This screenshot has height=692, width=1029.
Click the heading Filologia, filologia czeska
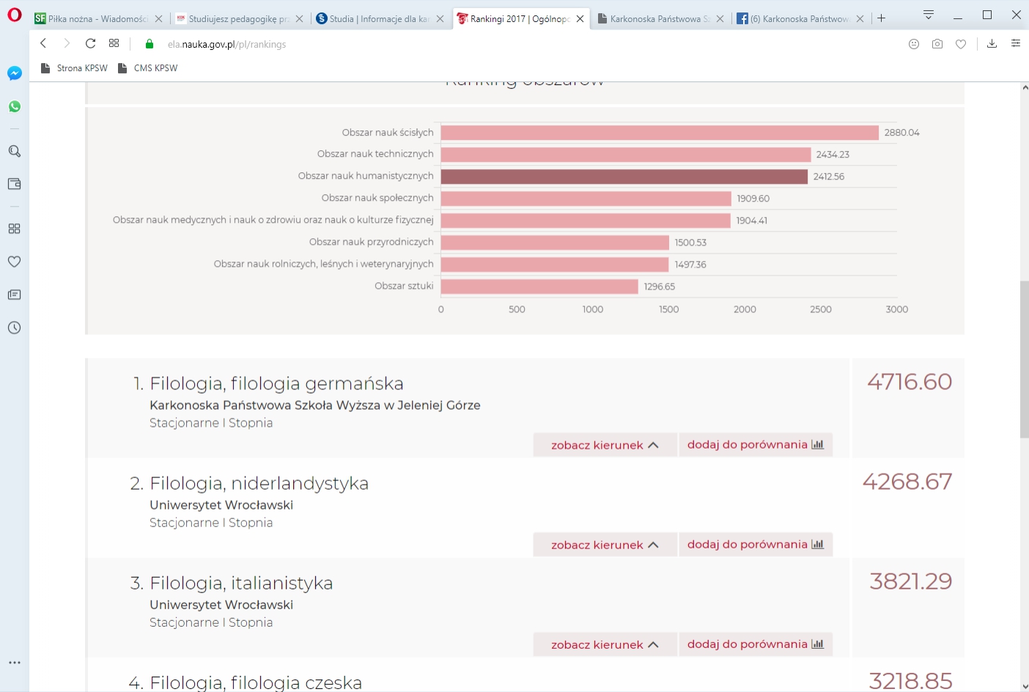click(256, 682)
